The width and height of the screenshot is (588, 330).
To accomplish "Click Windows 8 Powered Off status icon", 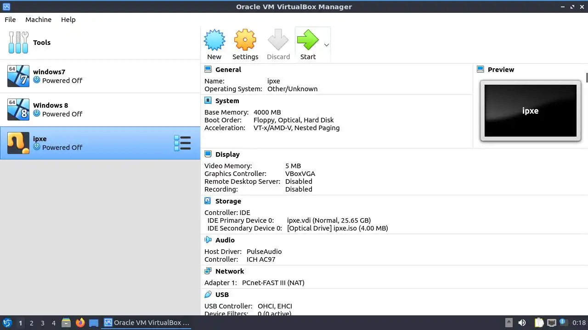I will tap(37, 114).
